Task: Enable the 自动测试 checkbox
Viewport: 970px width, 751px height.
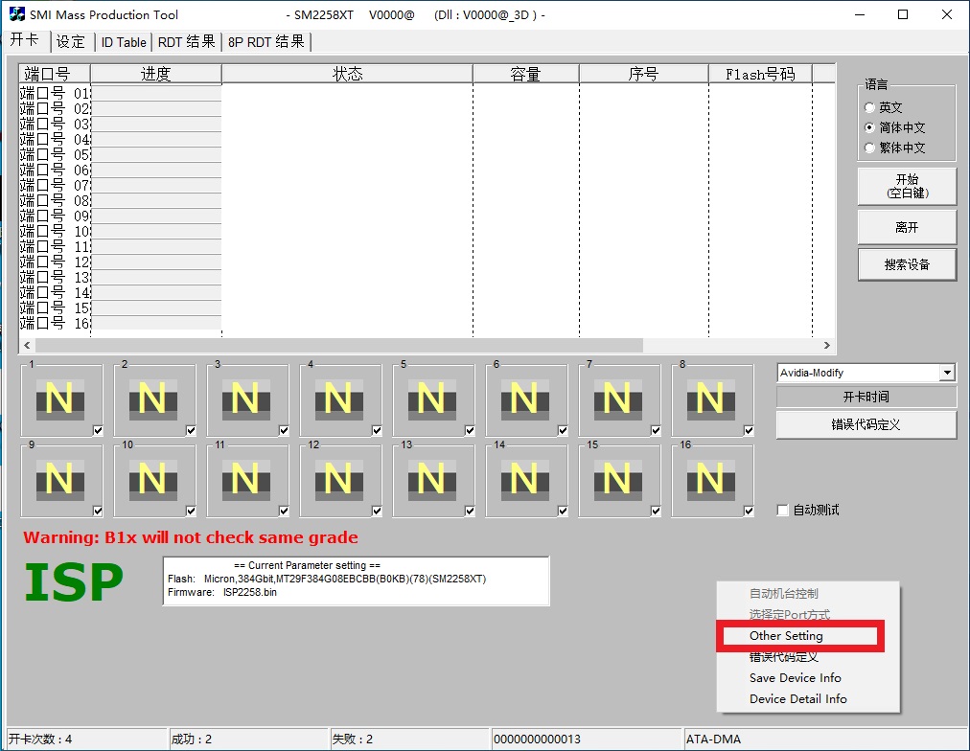Action: click(x=783, y=511)
